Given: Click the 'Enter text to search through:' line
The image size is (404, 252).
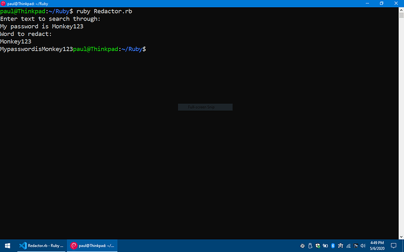Looking at the screenshot, I should [50, 19].
